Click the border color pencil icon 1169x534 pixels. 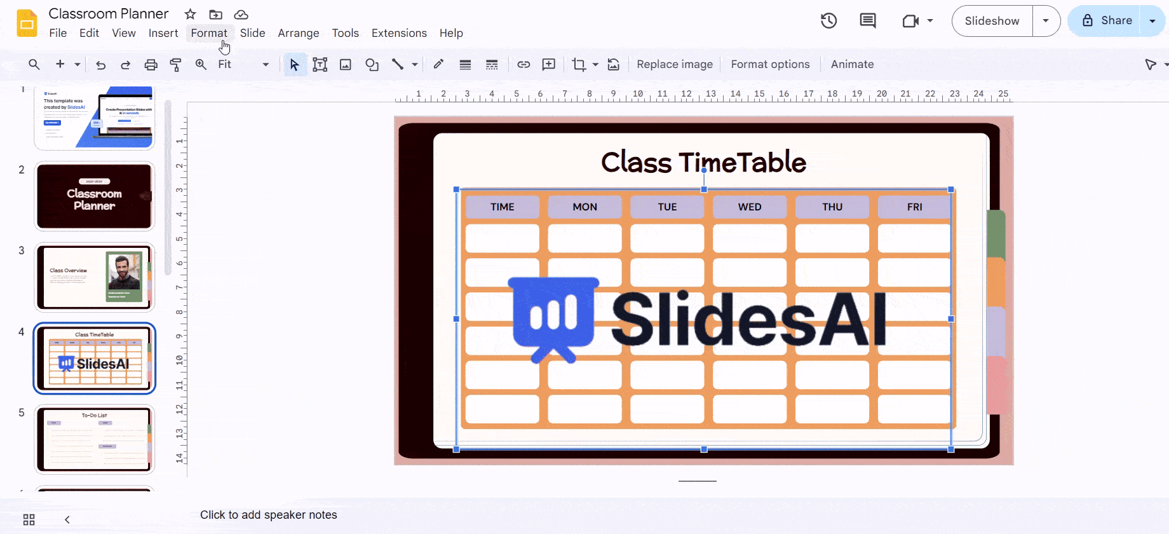pyautogui.click(x=438, y=64)
